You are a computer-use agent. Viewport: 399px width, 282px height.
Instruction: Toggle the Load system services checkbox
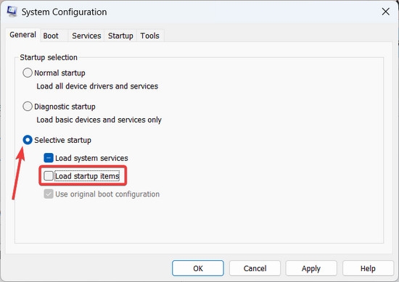click(49, 158)
